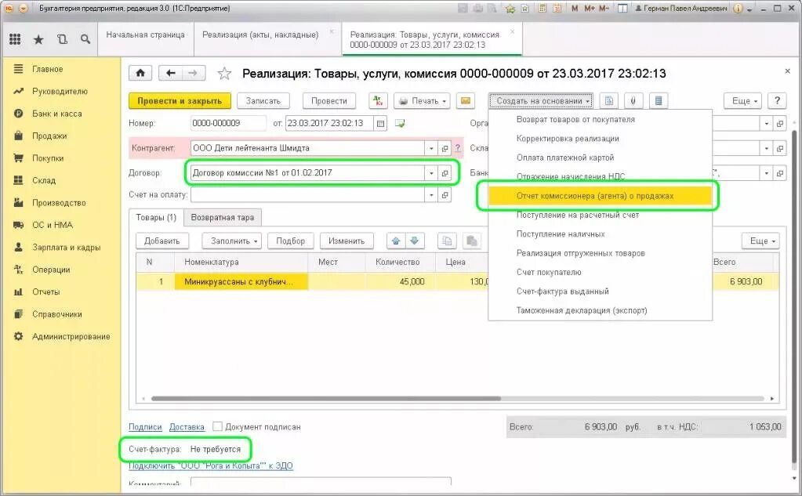Expand organization field dropdown arrow
The height and width of the screenshot is (496, 802).
pos(766,123)
